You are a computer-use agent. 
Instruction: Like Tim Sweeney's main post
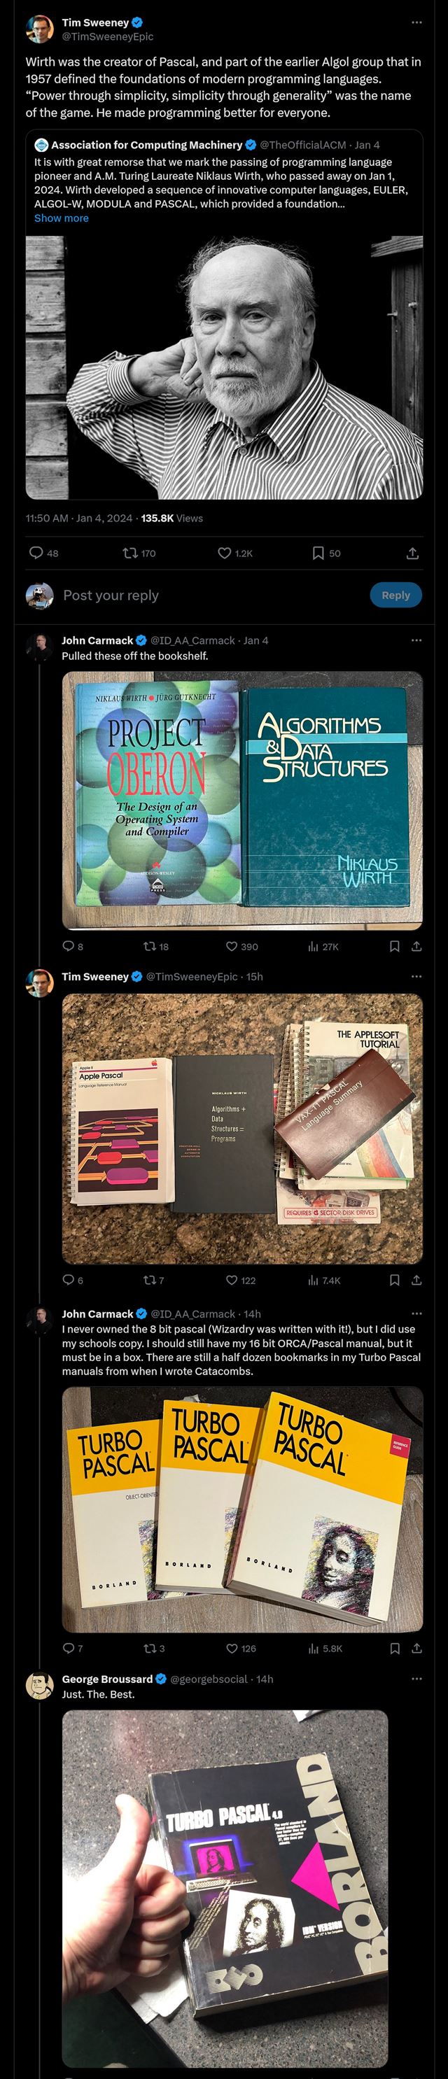pos(225,553)
